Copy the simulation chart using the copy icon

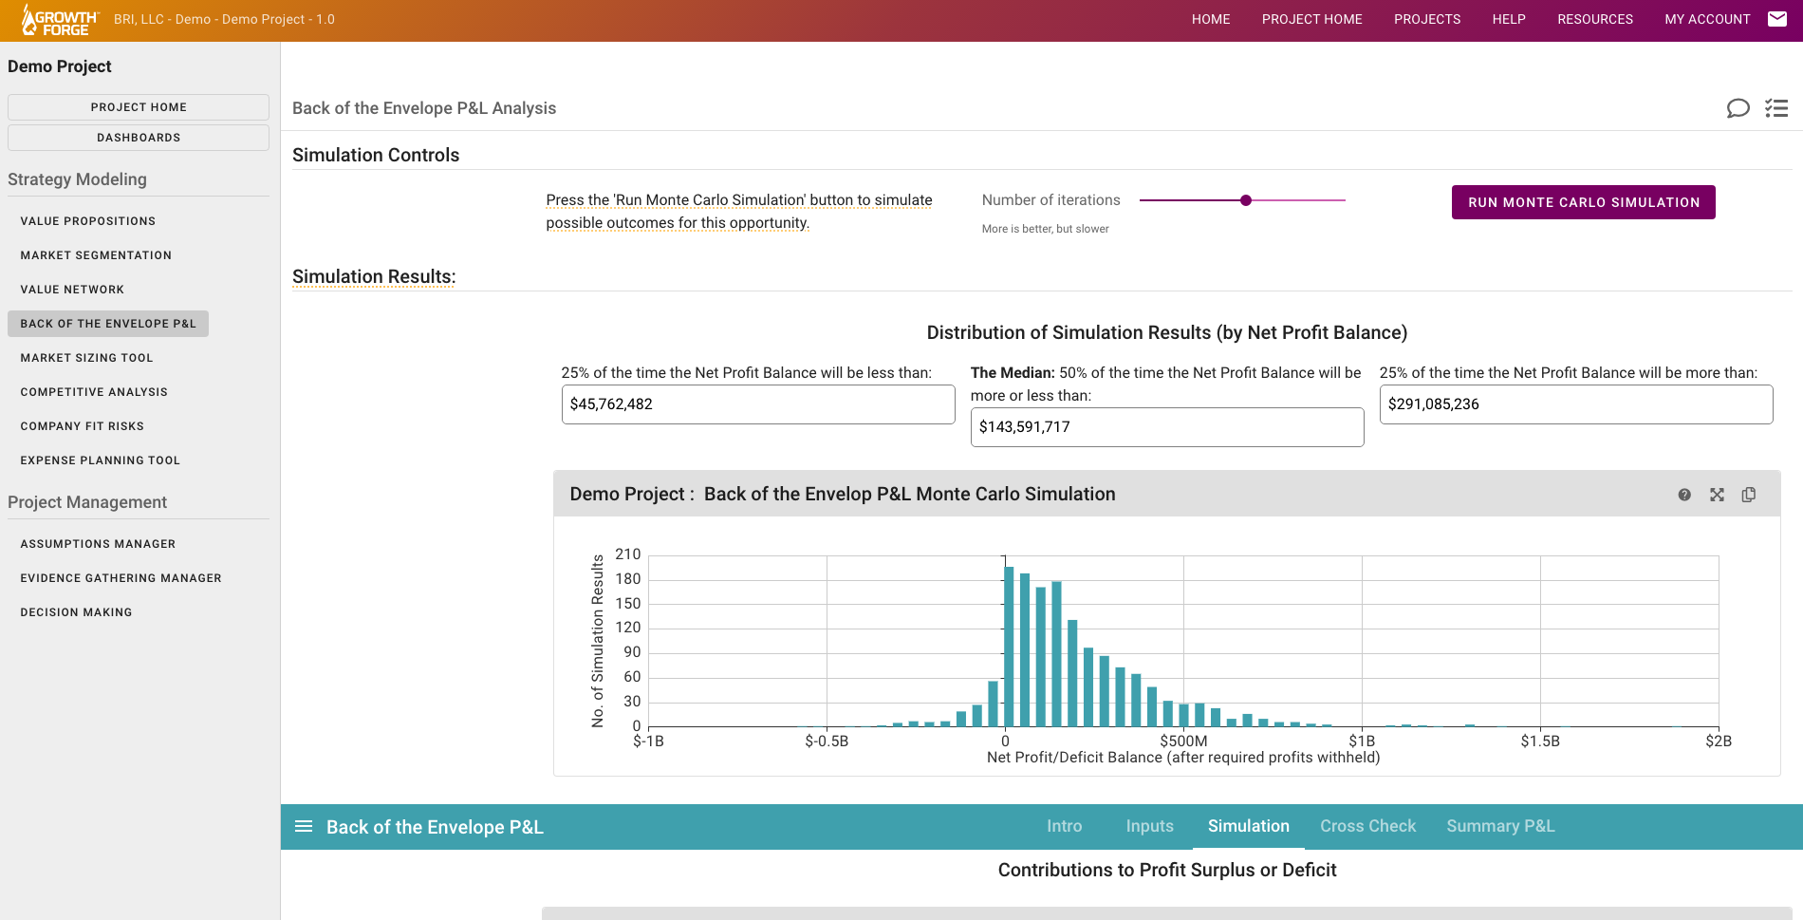(1749, 495)
